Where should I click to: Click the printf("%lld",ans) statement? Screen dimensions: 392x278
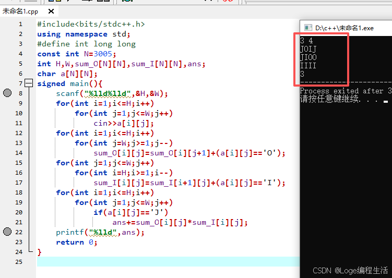(x=100, y=232)
